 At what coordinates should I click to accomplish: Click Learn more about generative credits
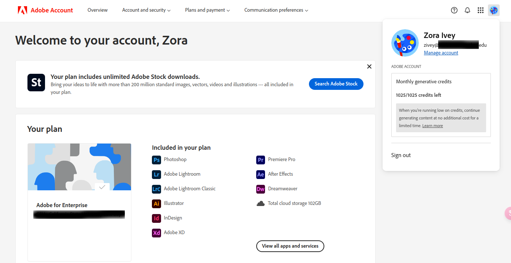click(x=433, y=126)
